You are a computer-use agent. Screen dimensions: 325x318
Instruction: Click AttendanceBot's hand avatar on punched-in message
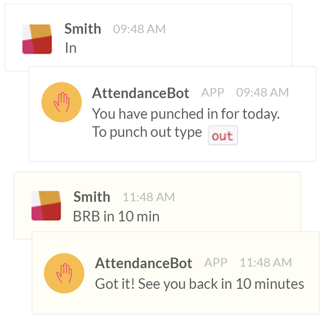[62, 102]
